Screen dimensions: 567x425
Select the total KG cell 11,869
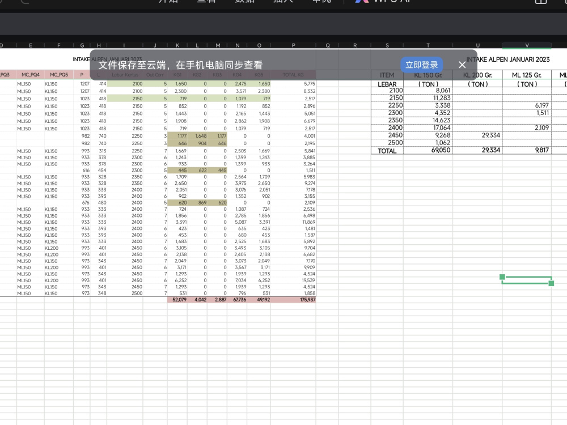293,222
